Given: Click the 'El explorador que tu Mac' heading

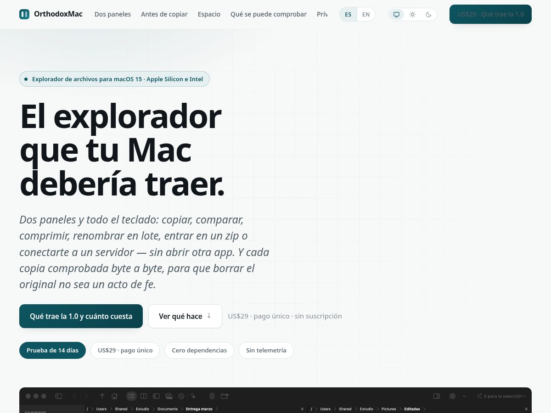Looking at the screenshot, I should click(123, 151).
